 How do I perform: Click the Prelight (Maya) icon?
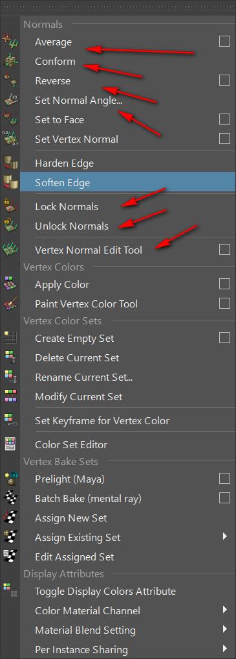click(10, 479)
